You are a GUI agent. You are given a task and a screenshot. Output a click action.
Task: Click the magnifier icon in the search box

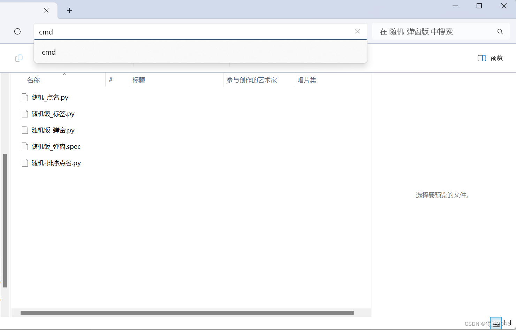pos(500,31)
